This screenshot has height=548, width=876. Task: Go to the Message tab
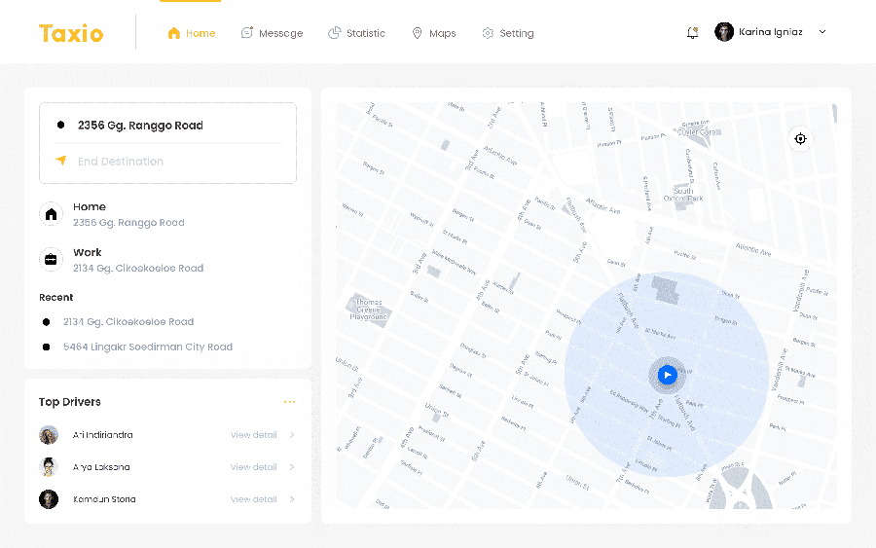coord(273,33)
